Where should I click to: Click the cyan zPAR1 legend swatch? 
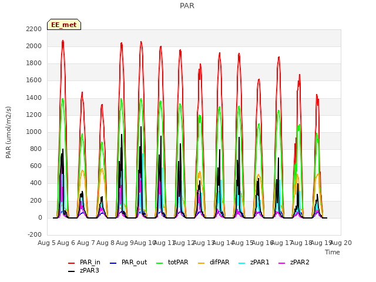point(242,263)
